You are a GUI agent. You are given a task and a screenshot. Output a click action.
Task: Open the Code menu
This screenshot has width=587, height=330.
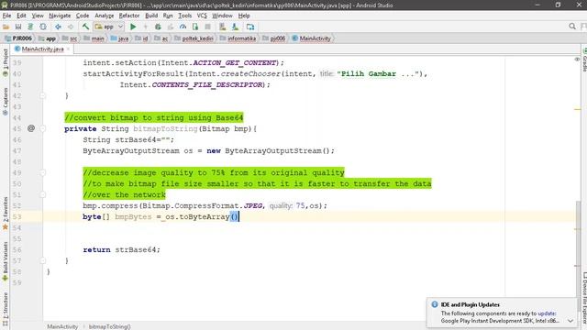[x=83, y=16]
